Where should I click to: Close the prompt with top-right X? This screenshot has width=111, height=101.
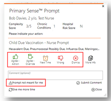[103, 6]
